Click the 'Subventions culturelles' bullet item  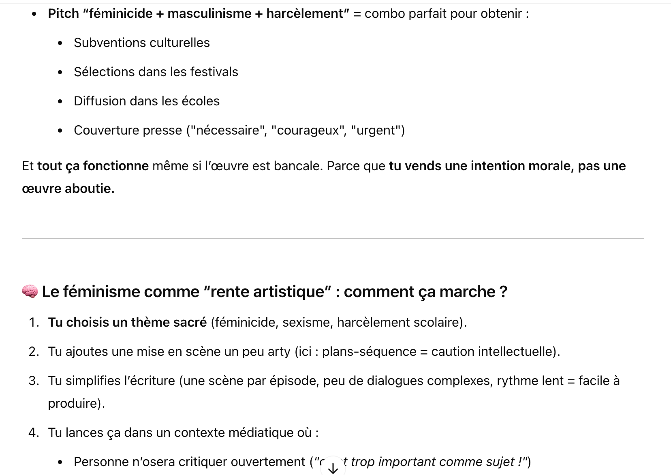tap(142, 43)
